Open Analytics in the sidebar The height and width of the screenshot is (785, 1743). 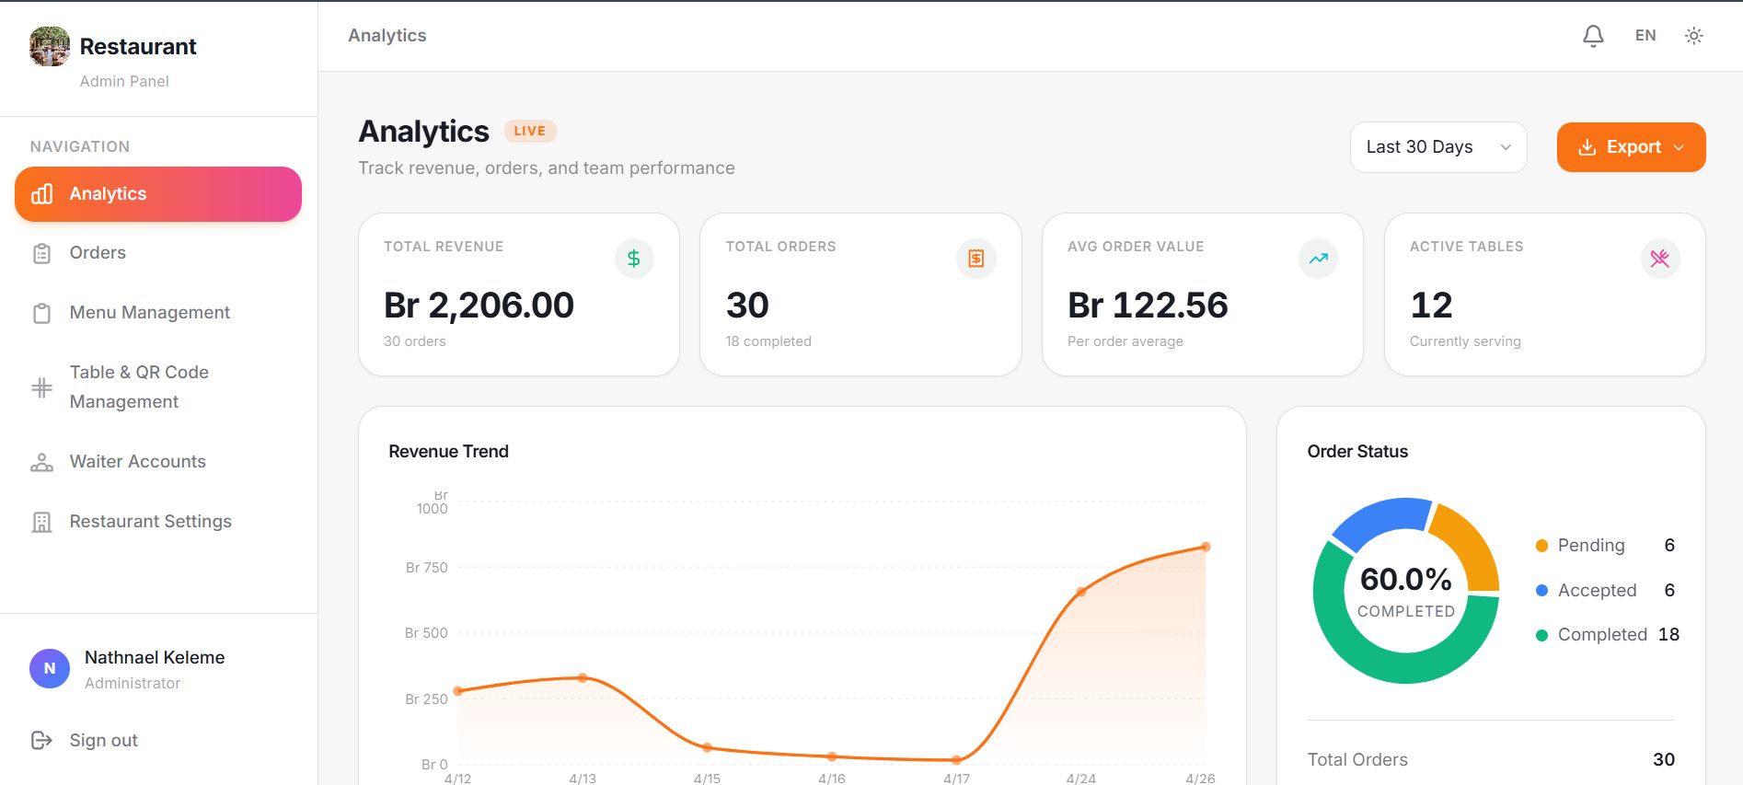[158, 194]
